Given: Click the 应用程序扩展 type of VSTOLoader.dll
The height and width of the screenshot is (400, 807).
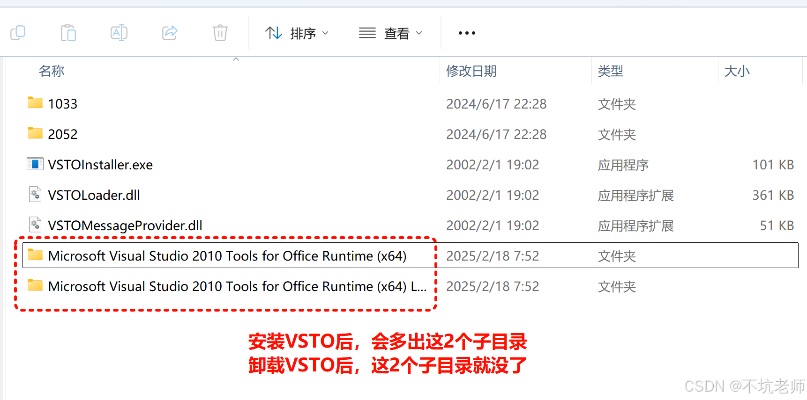Looking at the screenshot, I should (x=636, y=195).
